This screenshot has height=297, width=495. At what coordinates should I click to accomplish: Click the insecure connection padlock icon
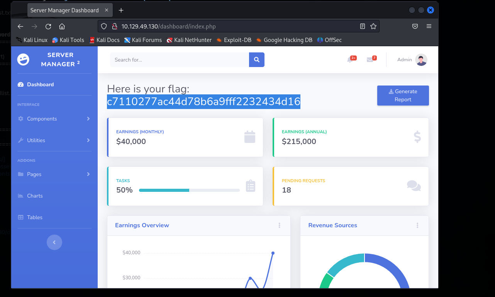click(x=114, y=27)
